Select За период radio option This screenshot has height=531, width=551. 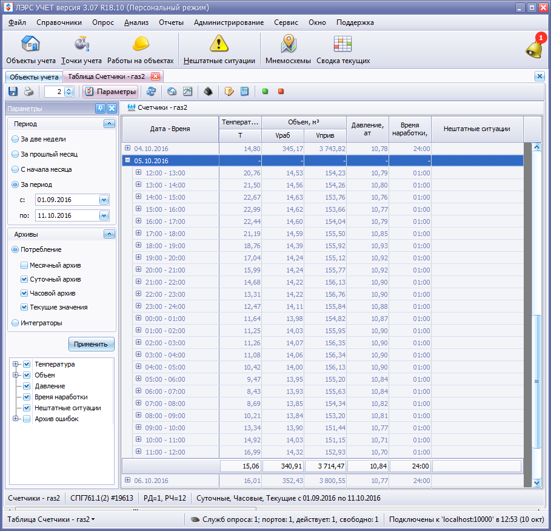15,184
